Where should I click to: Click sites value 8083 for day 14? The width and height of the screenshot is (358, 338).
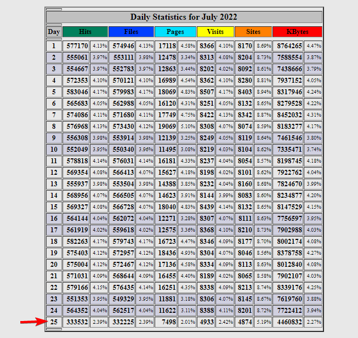244,195
